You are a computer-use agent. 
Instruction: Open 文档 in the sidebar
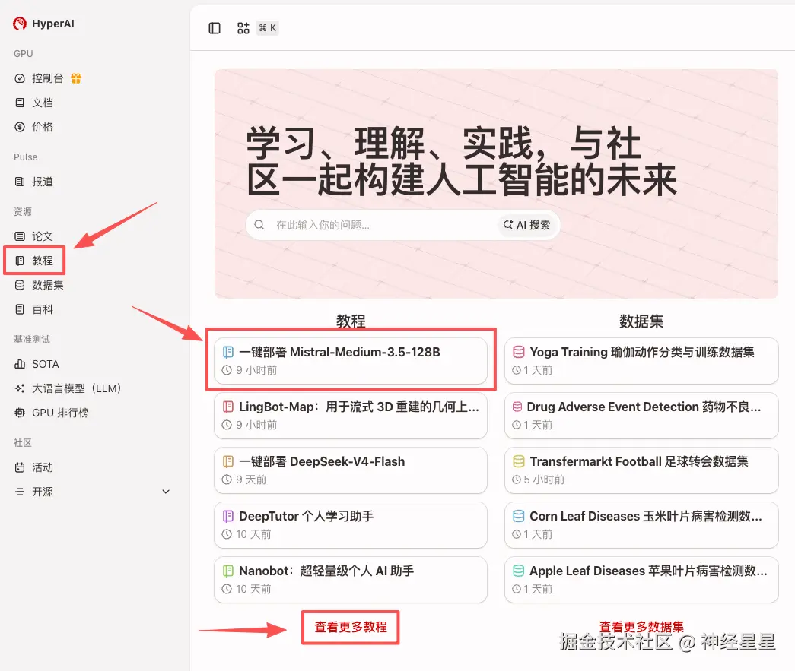pyautogui.click(x=43, y=103)
